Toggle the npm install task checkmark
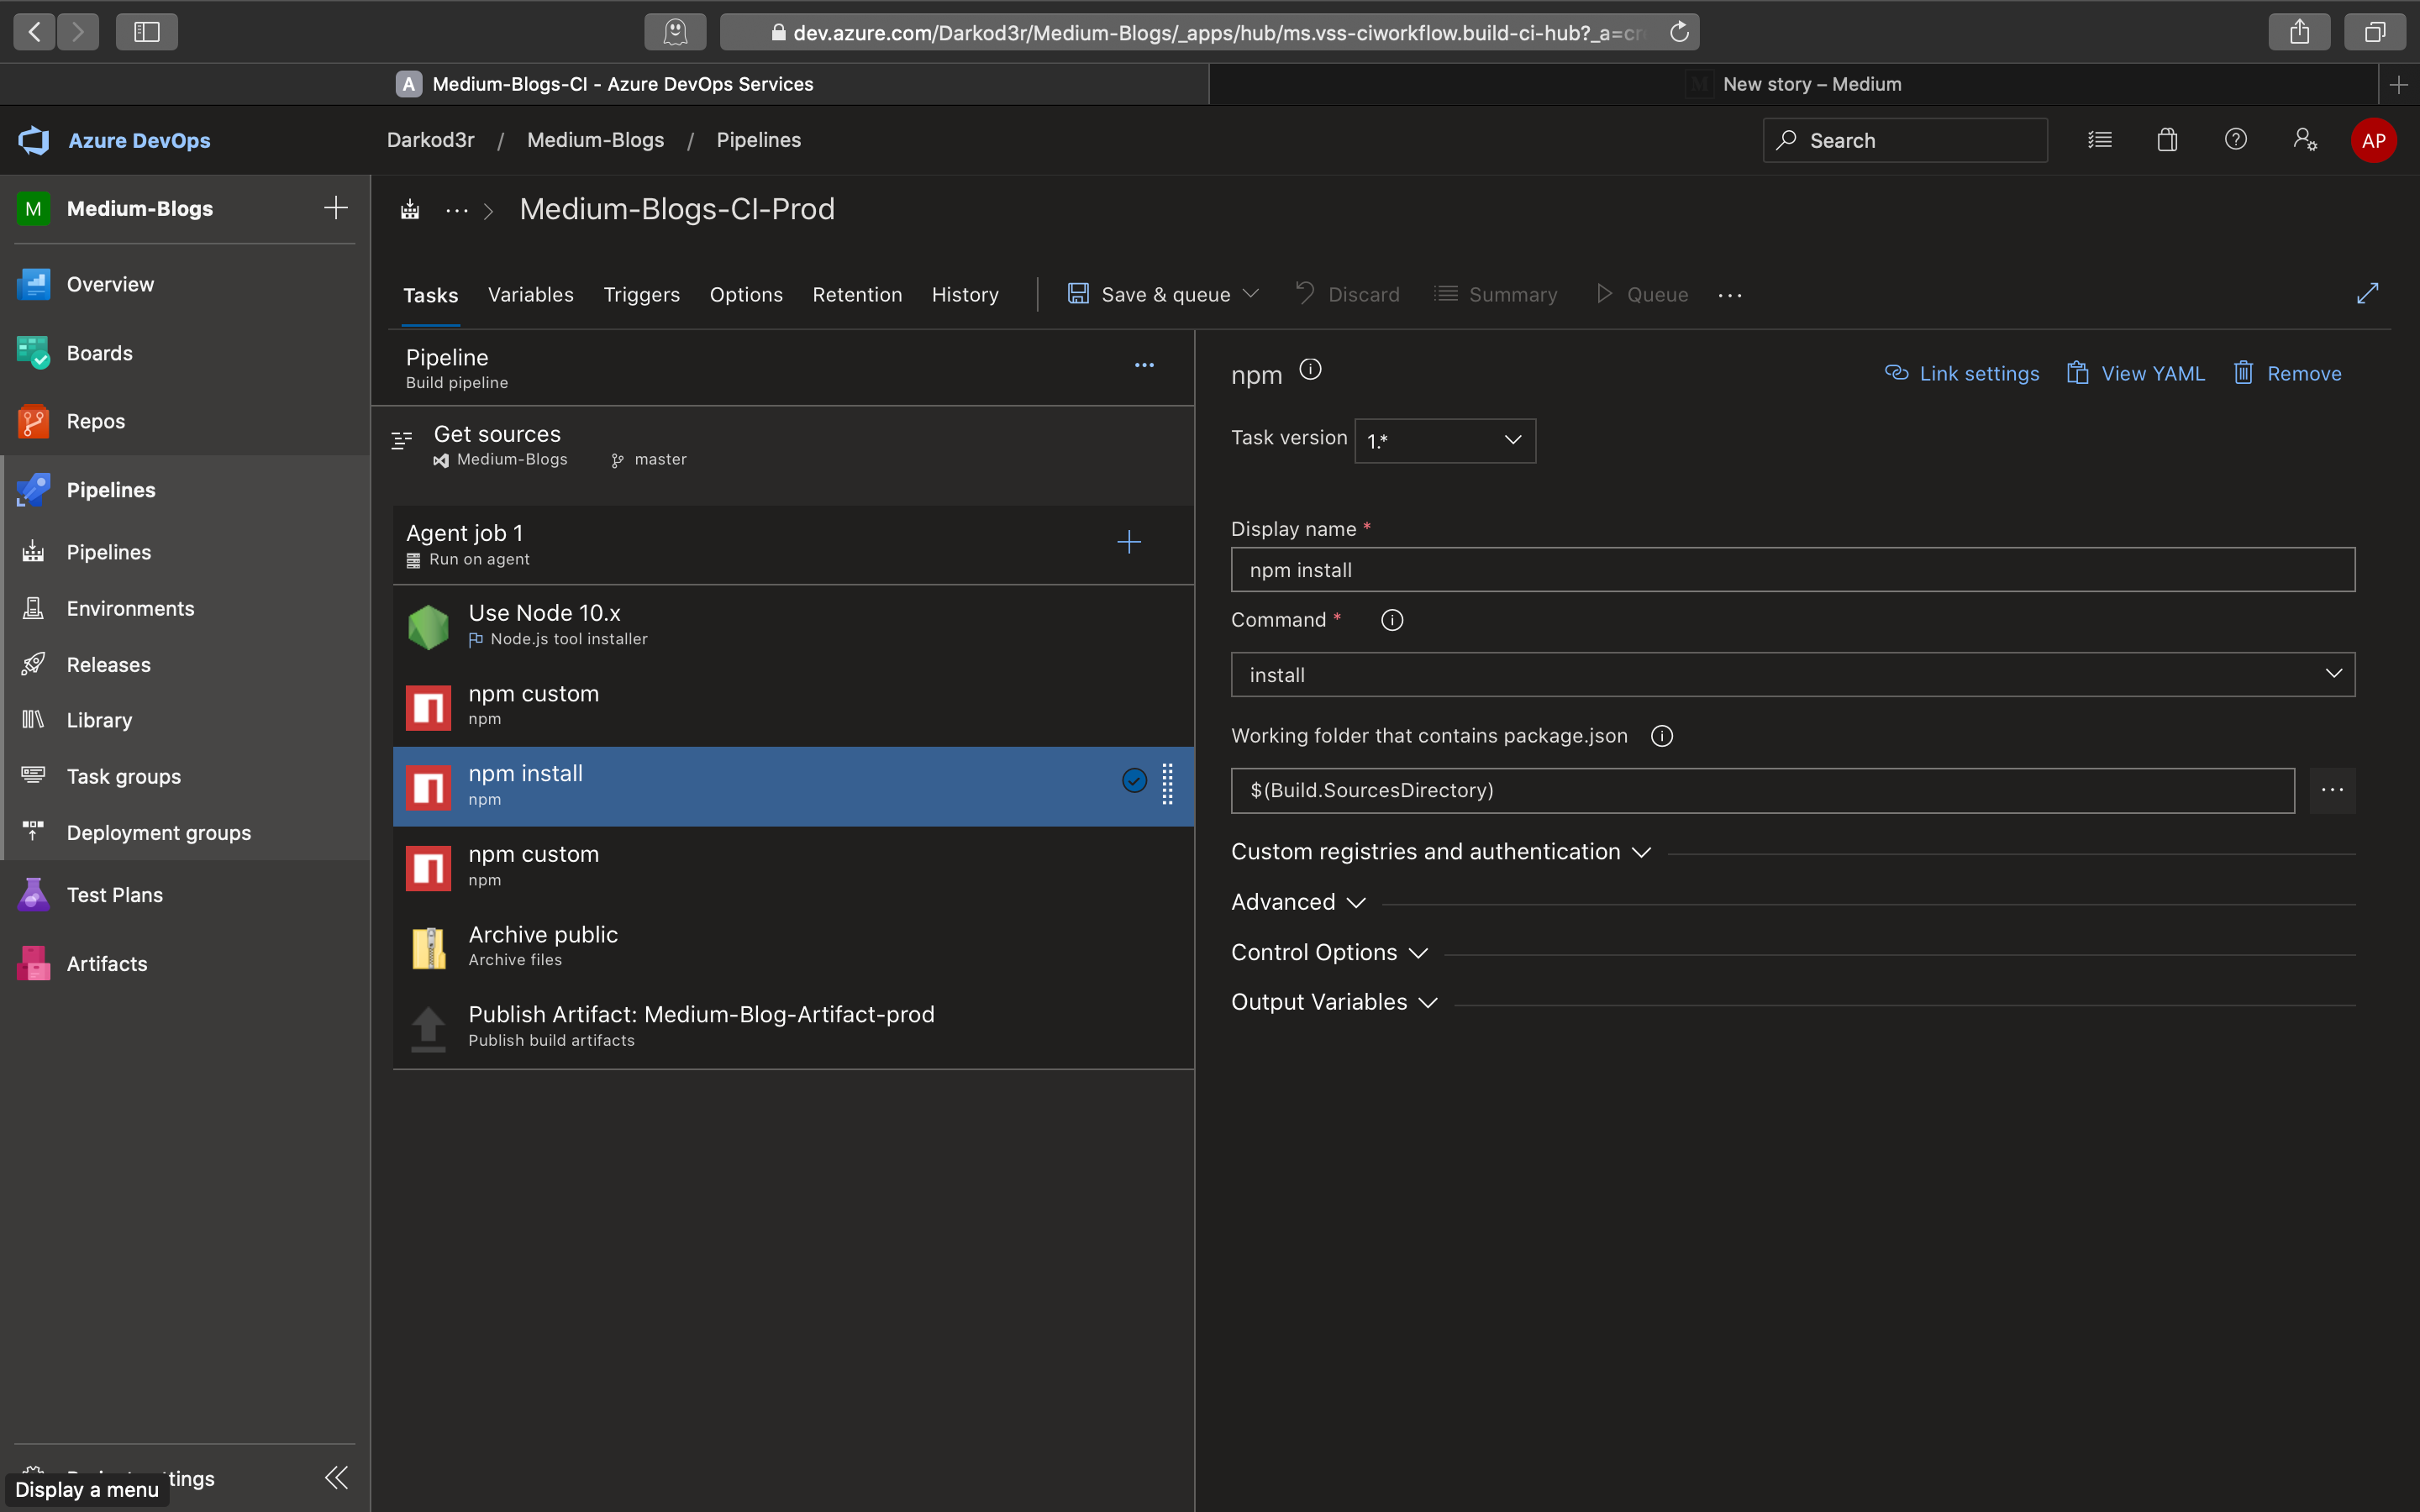This screenshot has width=2420, height=1512. [1134, 780]
